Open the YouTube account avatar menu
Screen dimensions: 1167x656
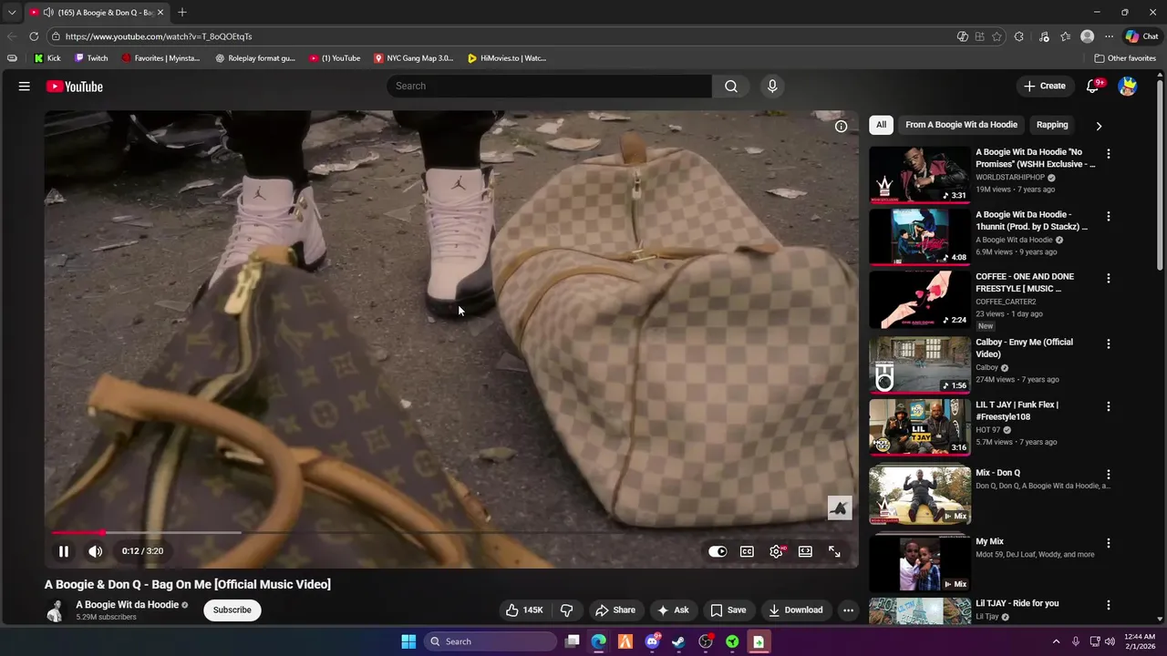[1128, 86]
